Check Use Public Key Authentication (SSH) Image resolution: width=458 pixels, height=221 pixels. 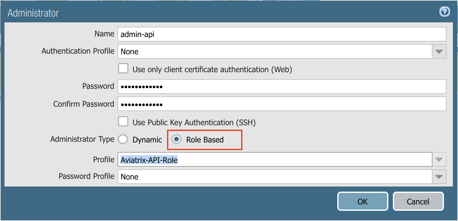pos(123,122)
